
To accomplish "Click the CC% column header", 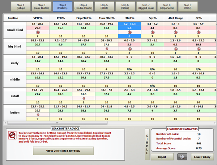I will 199,18.
